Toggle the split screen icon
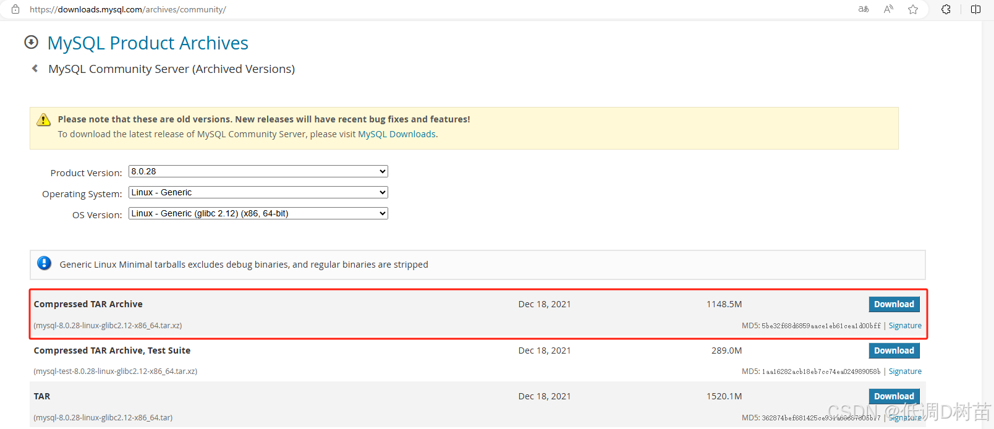The image size is (994, 429). (976, 9)
